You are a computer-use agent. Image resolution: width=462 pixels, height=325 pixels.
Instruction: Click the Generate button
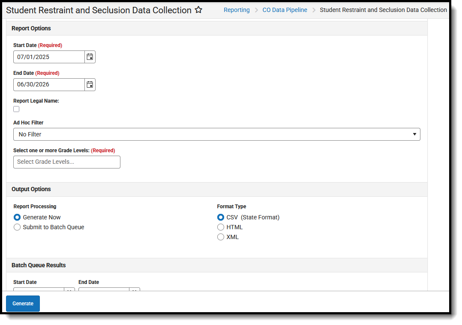click(x=23, y=303)
